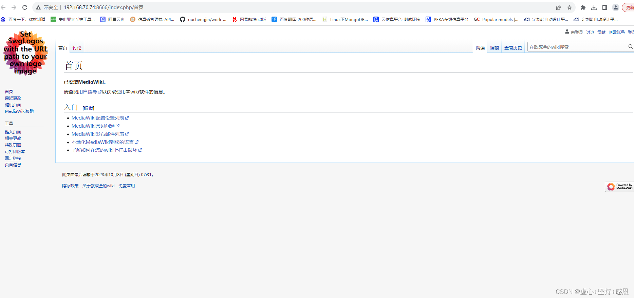Click the 隐私政策 footer link

click(x=70, y=186)
